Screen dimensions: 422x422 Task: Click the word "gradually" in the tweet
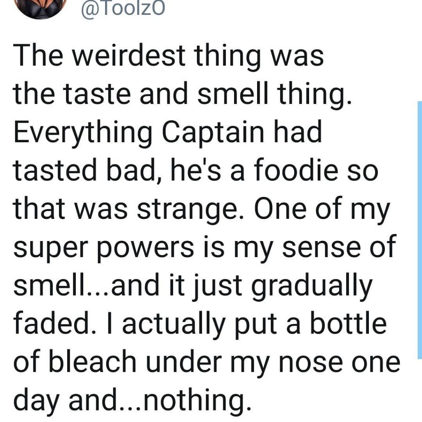312,287
